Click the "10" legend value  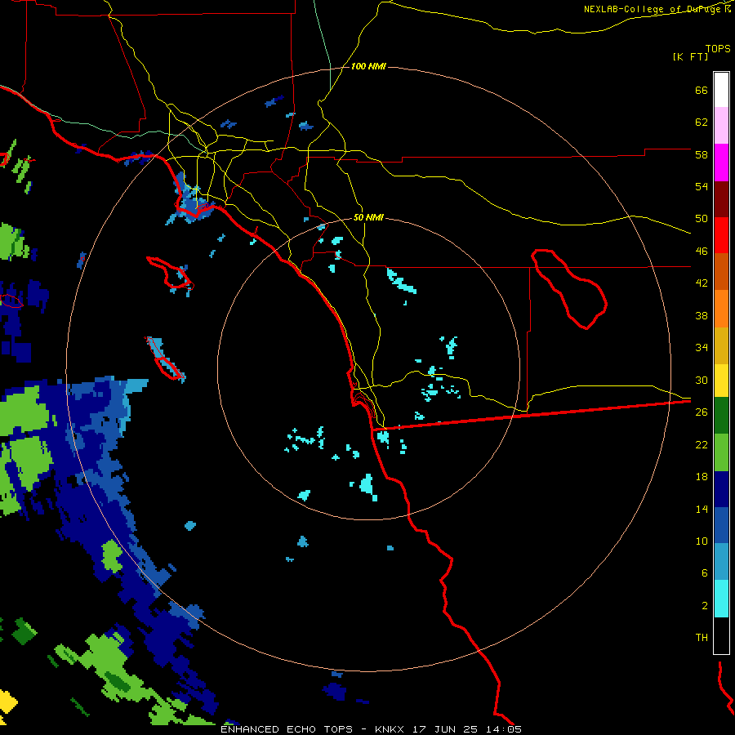coord(702,541)
